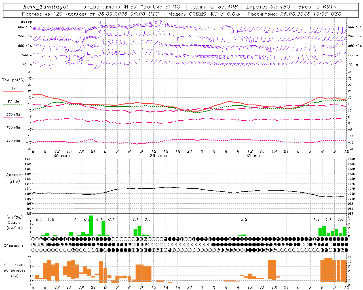Click the Давление panel label

pos(15,175)
